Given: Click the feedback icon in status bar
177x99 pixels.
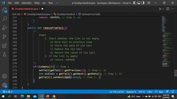Looking at the screenshot, I should pos(167,92).
